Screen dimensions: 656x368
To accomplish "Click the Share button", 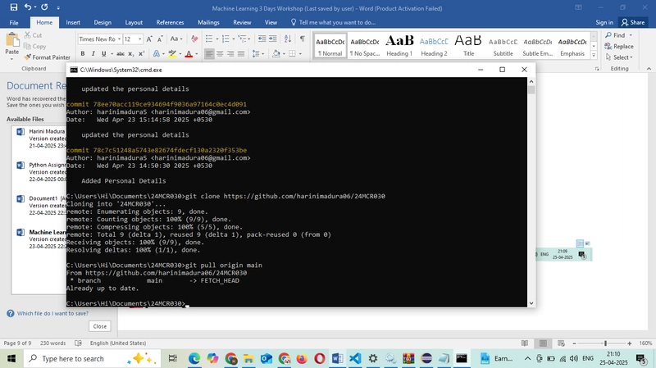I will pos(633,23).
